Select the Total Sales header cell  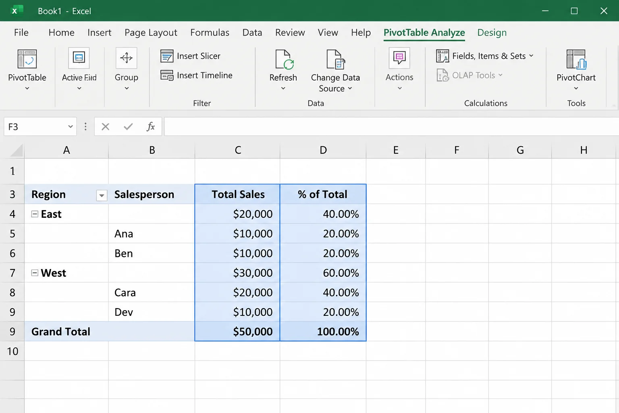coord(238,194)
